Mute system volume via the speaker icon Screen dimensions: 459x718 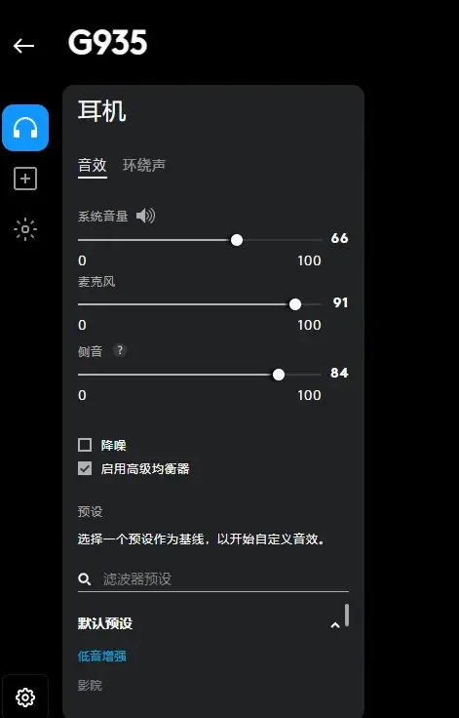click(146, 216)
